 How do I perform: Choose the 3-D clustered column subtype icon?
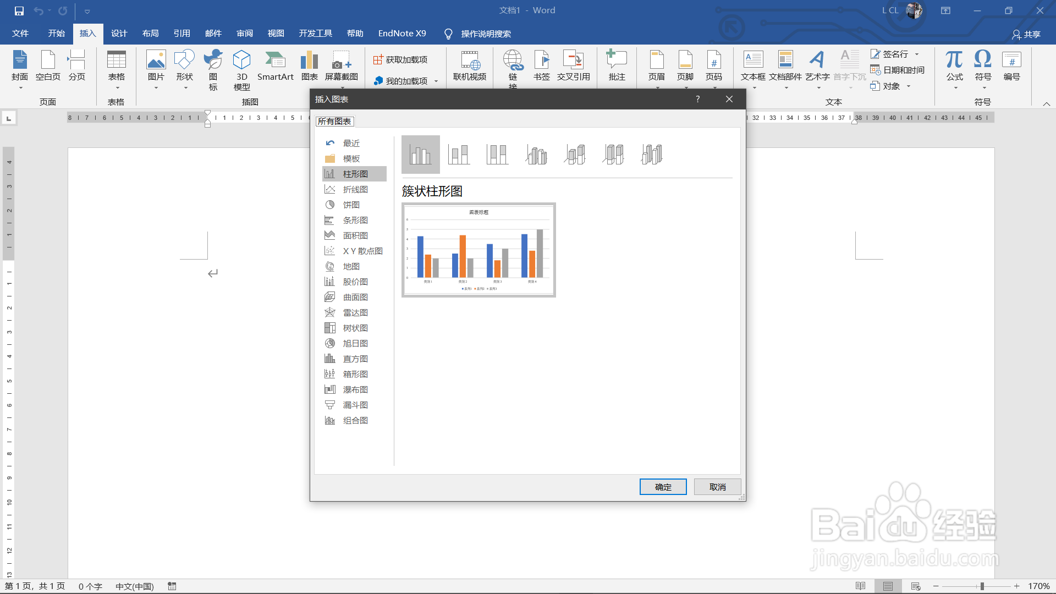(536, 155)
